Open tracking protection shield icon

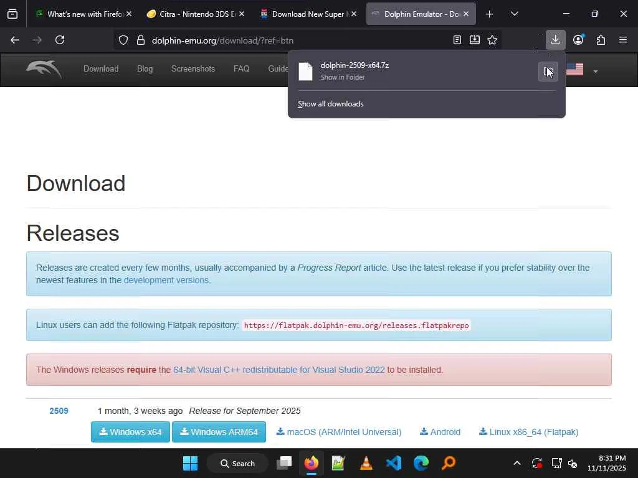tap(123, 40)
